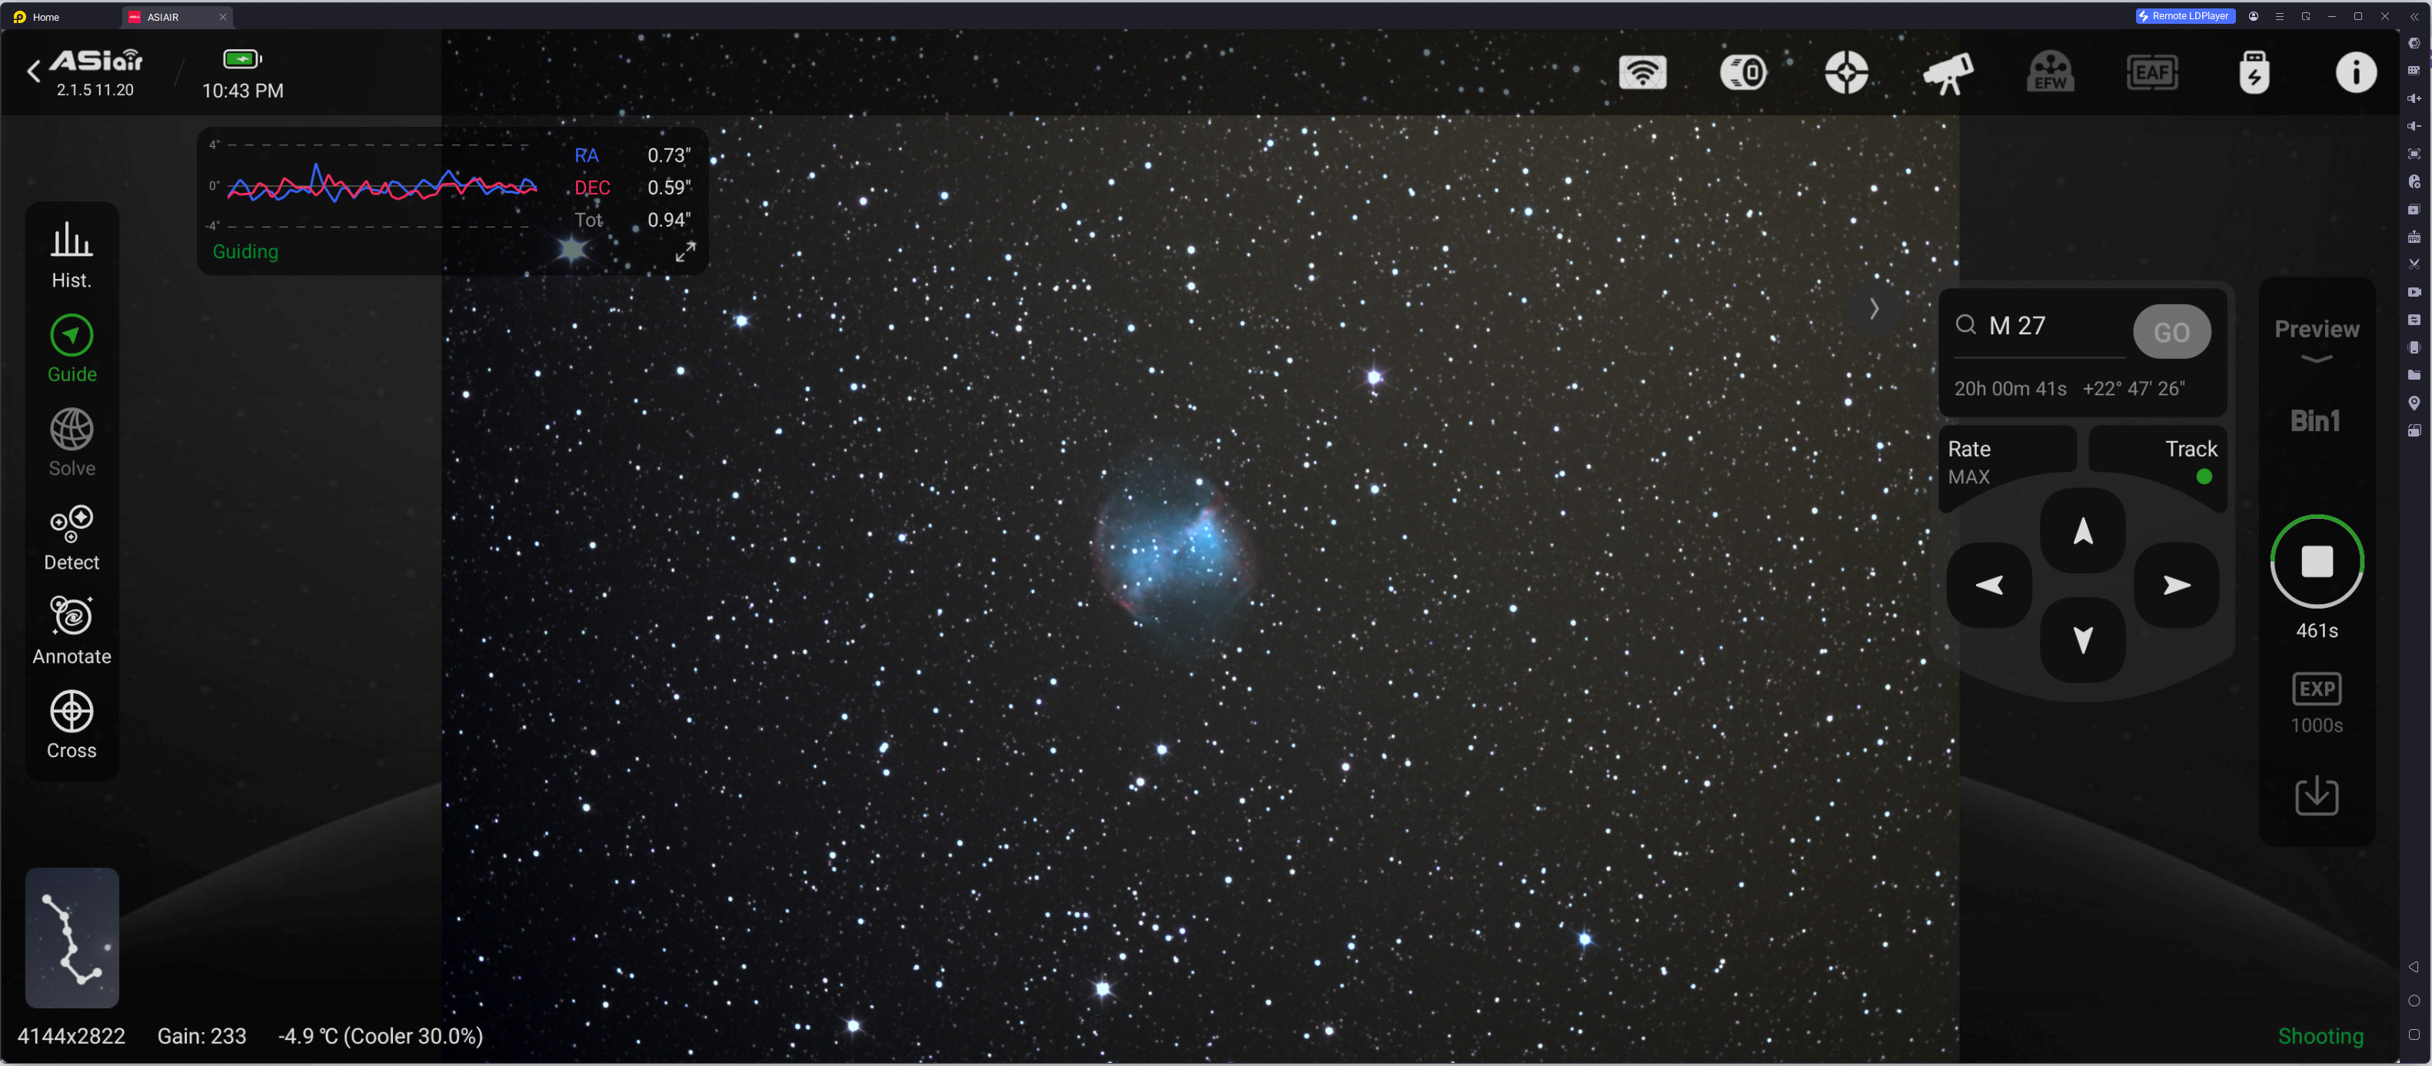The height and width of the screenshot is (1066, 2432).
Task: Open the LDPlayer hamburger menu
Action: 2279,16
